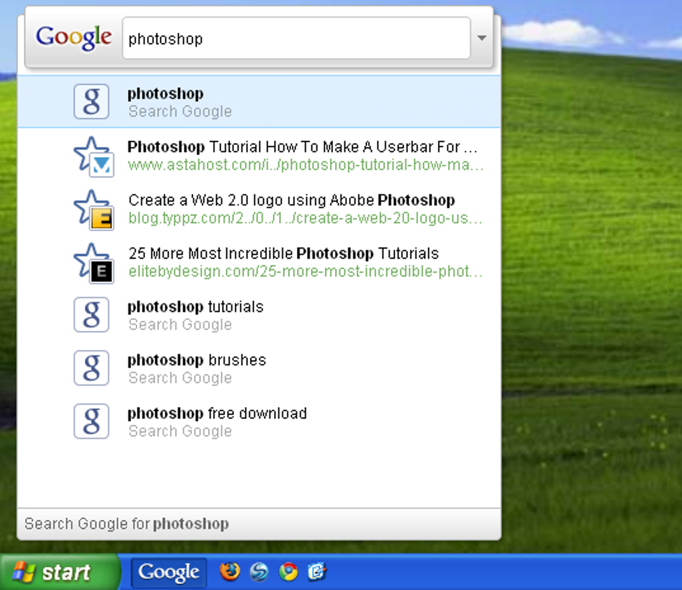Click the Google logo in the search box
The width and height of the screenshot is (682, 590).
tap(74, 38)
